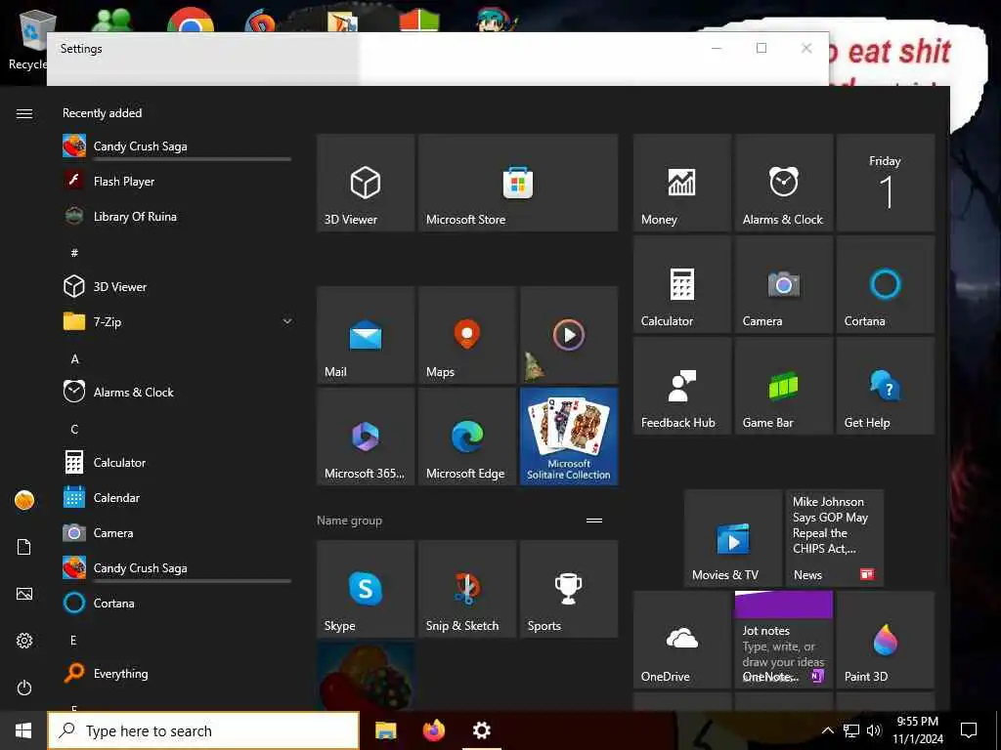The image size is (1001, 750).
Task: Open the News tile about Mike Johnson
Action: click(x=835, y=538)
